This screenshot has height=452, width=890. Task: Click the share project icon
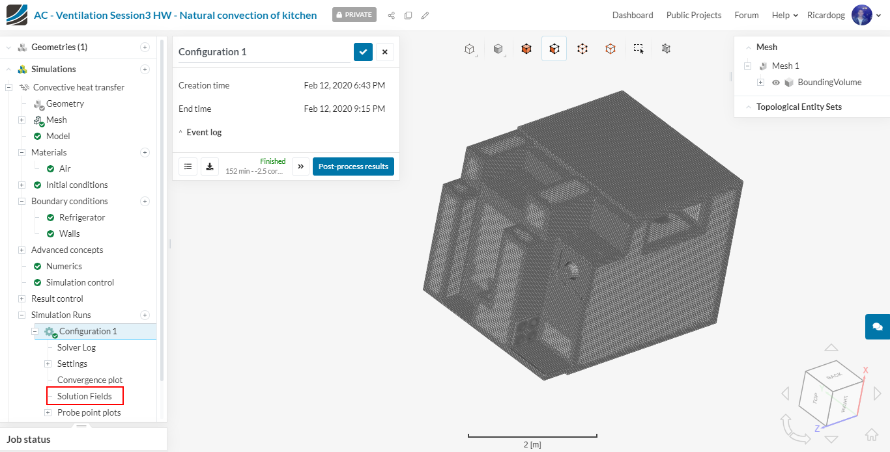pyautogui.click(x=391, y=15)
